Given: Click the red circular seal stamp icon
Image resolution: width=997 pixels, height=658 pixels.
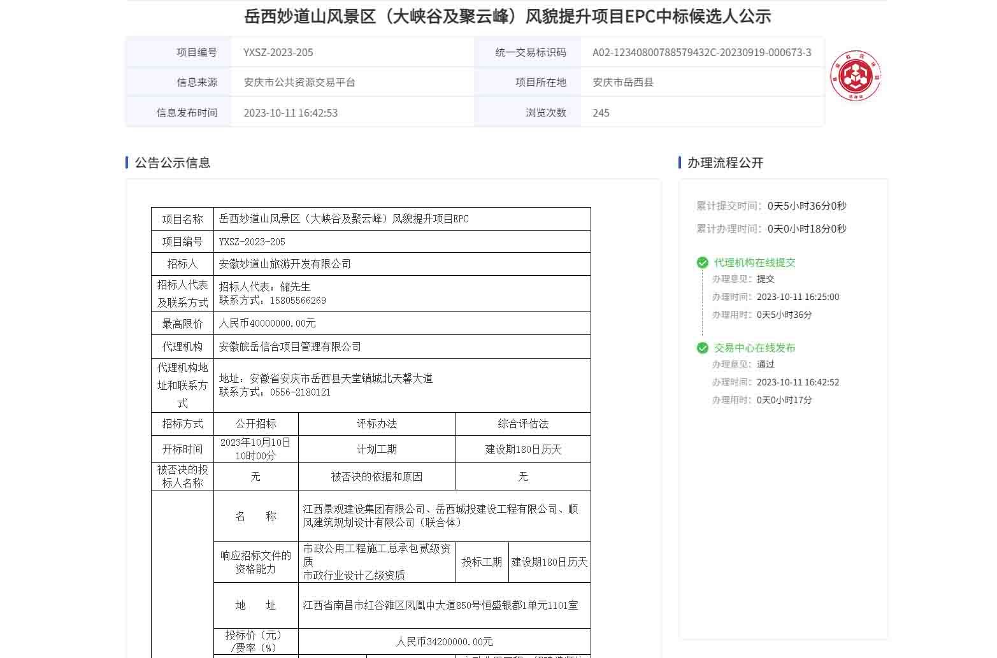Looking at the screenshot, I should pos(855,76).
